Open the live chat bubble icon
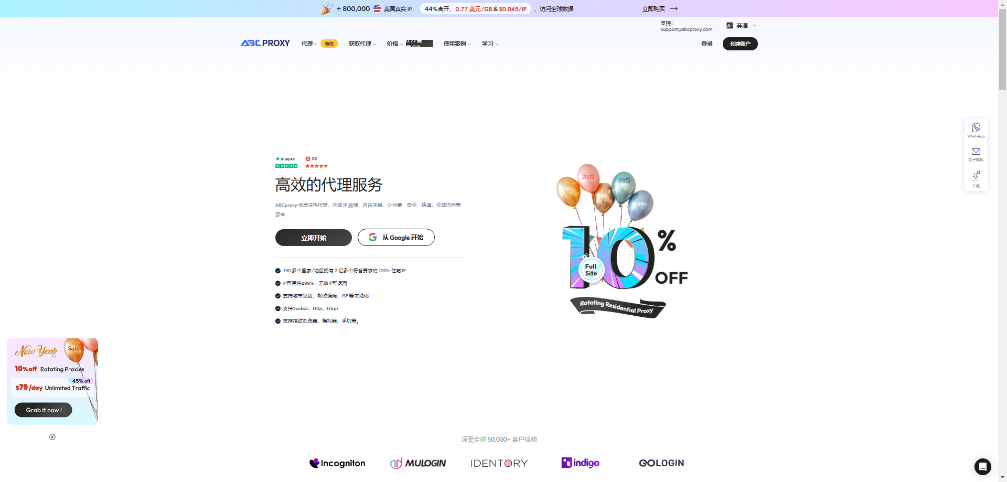This screenshot has width=1007, height=482. (982, 466)
